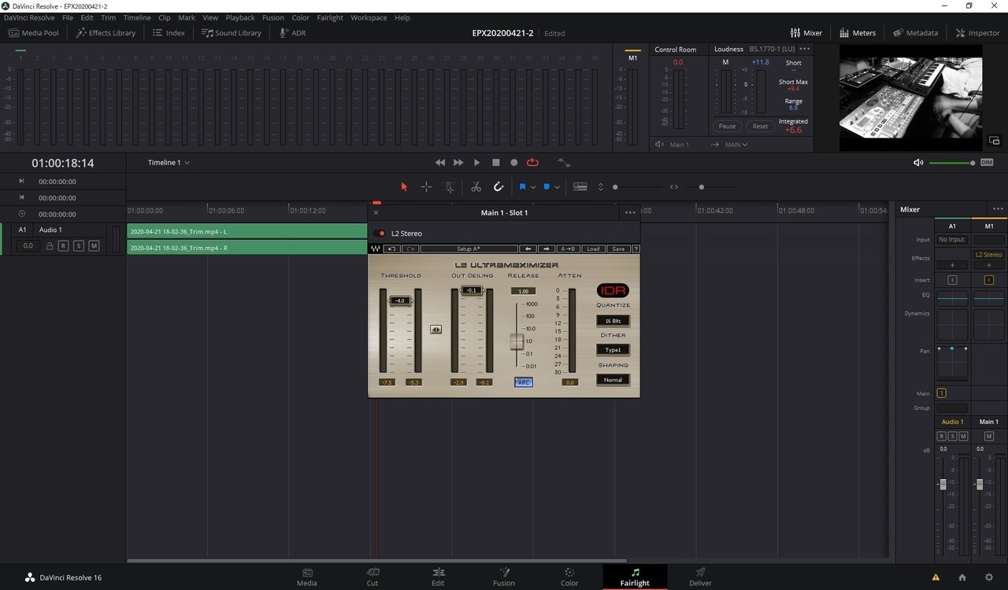Bypass the L2 Stereo plugin toggle
The width and height of the screenshot is (1008, 590).
coord(381,234)
